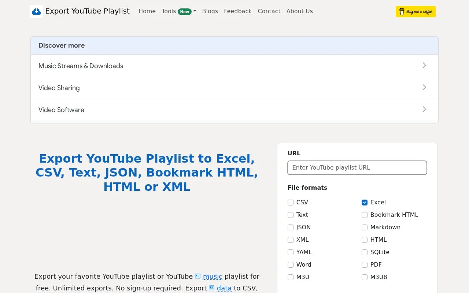This screenshot has width=469, height=293.
Task: Enable the SQLite format checkbox
Action: coord(365,252)
